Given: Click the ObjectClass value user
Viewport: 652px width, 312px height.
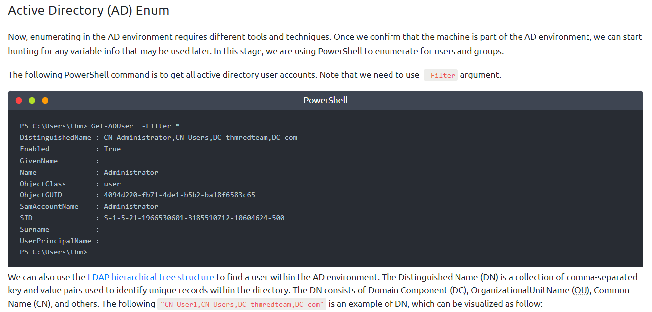Looking at the screenshot, I should tap(112, 184).
